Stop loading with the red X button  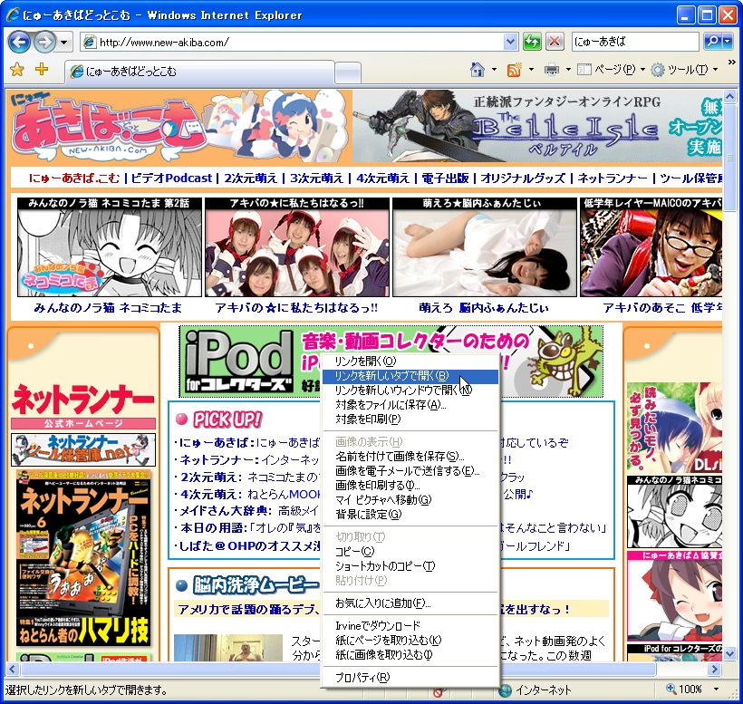point(555,43)
